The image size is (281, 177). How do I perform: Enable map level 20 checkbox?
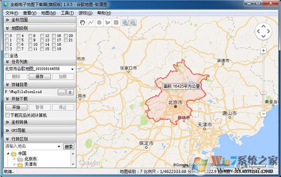[66, 36]
